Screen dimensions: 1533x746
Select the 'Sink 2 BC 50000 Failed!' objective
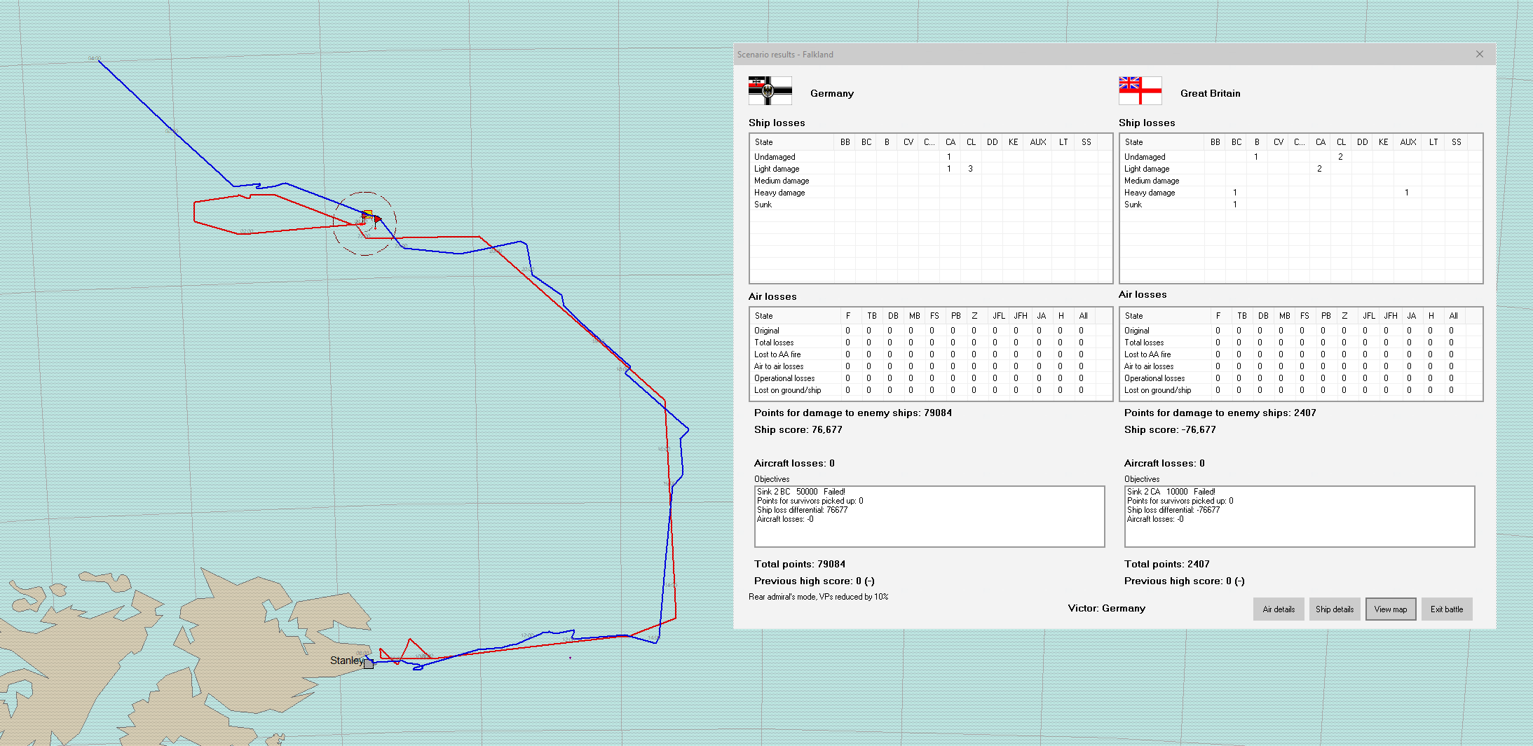pos(801,492)
